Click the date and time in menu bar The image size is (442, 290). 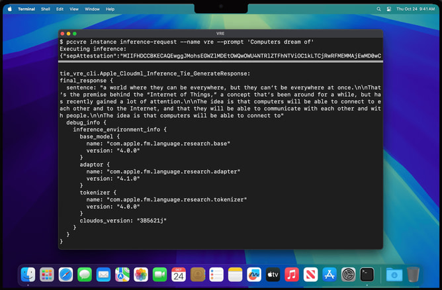click(416, 9)
